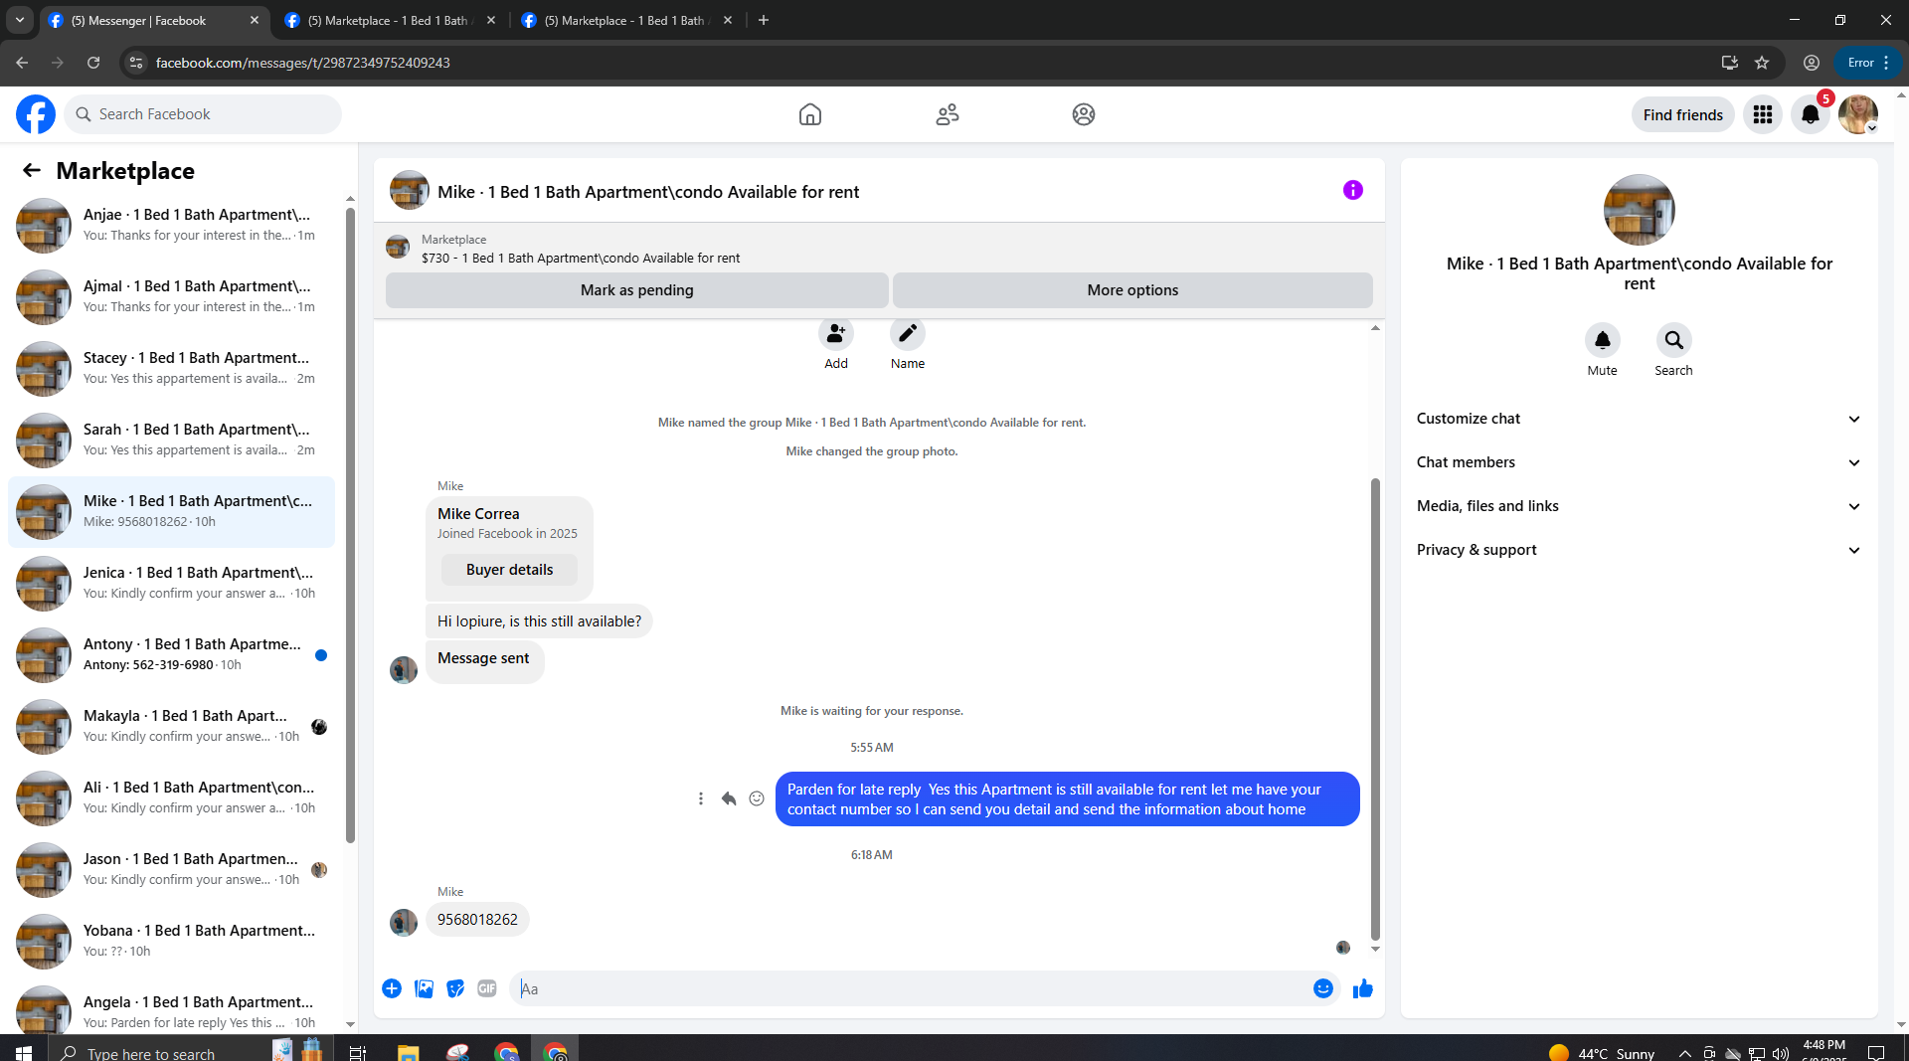Screen dimensions: 1909x1061
Task: Expand Customize chat section
Action: coord(1640,419)
